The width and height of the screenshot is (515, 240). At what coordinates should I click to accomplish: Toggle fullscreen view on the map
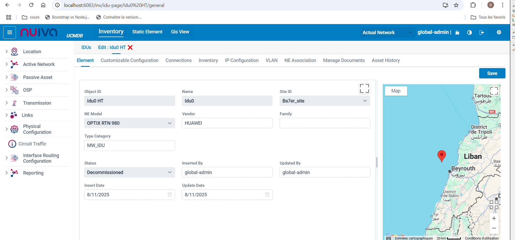tap(494, 91)
